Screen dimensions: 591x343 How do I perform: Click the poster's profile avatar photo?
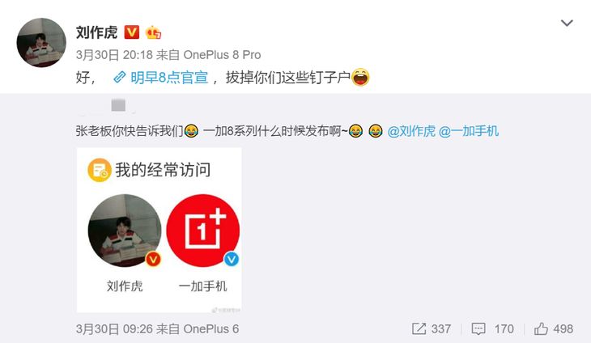pyautogui.click(x=41, y=43)
